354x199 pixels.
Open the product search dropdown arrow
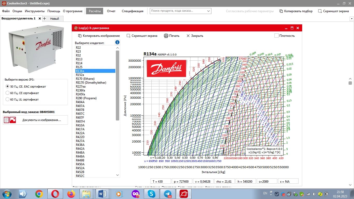coord(209,11)
